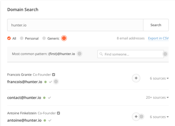Select the All filter radio button
Viewport: 175px width, 126px height.
click(9, 38)
